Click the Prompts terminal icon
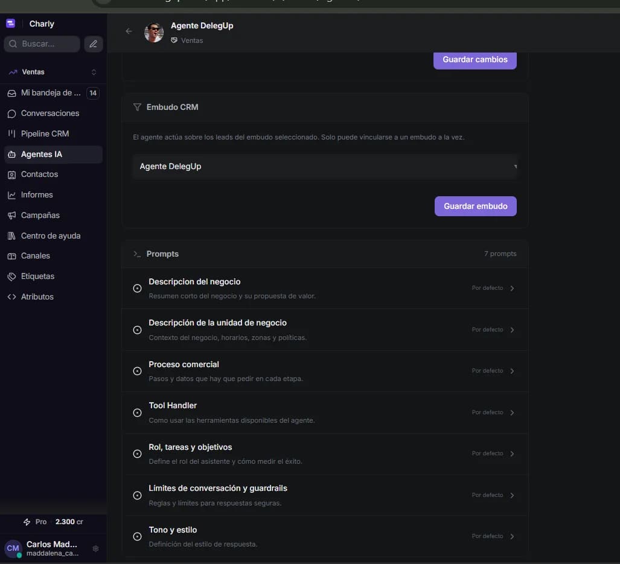This screenshot has height=564, width=620. coord(137,254)
